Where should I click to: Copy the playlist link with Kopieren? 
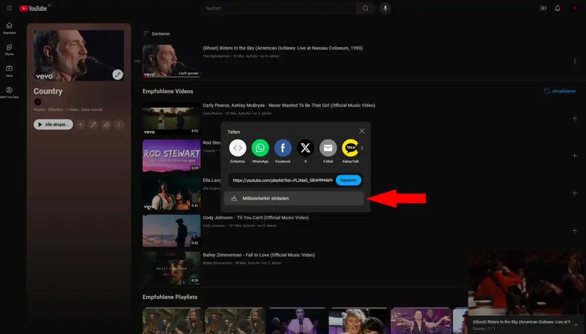[348, 180]
